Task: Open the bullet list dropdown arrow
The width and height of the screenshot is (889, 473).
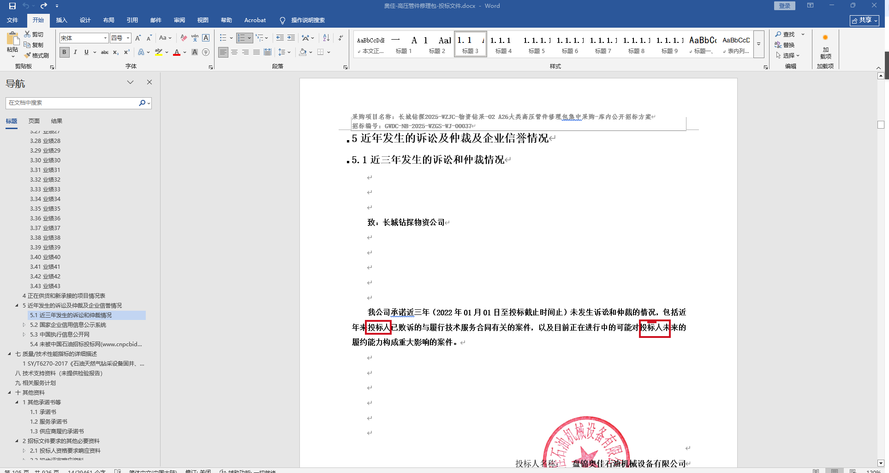Action: (x=231, y=38)
